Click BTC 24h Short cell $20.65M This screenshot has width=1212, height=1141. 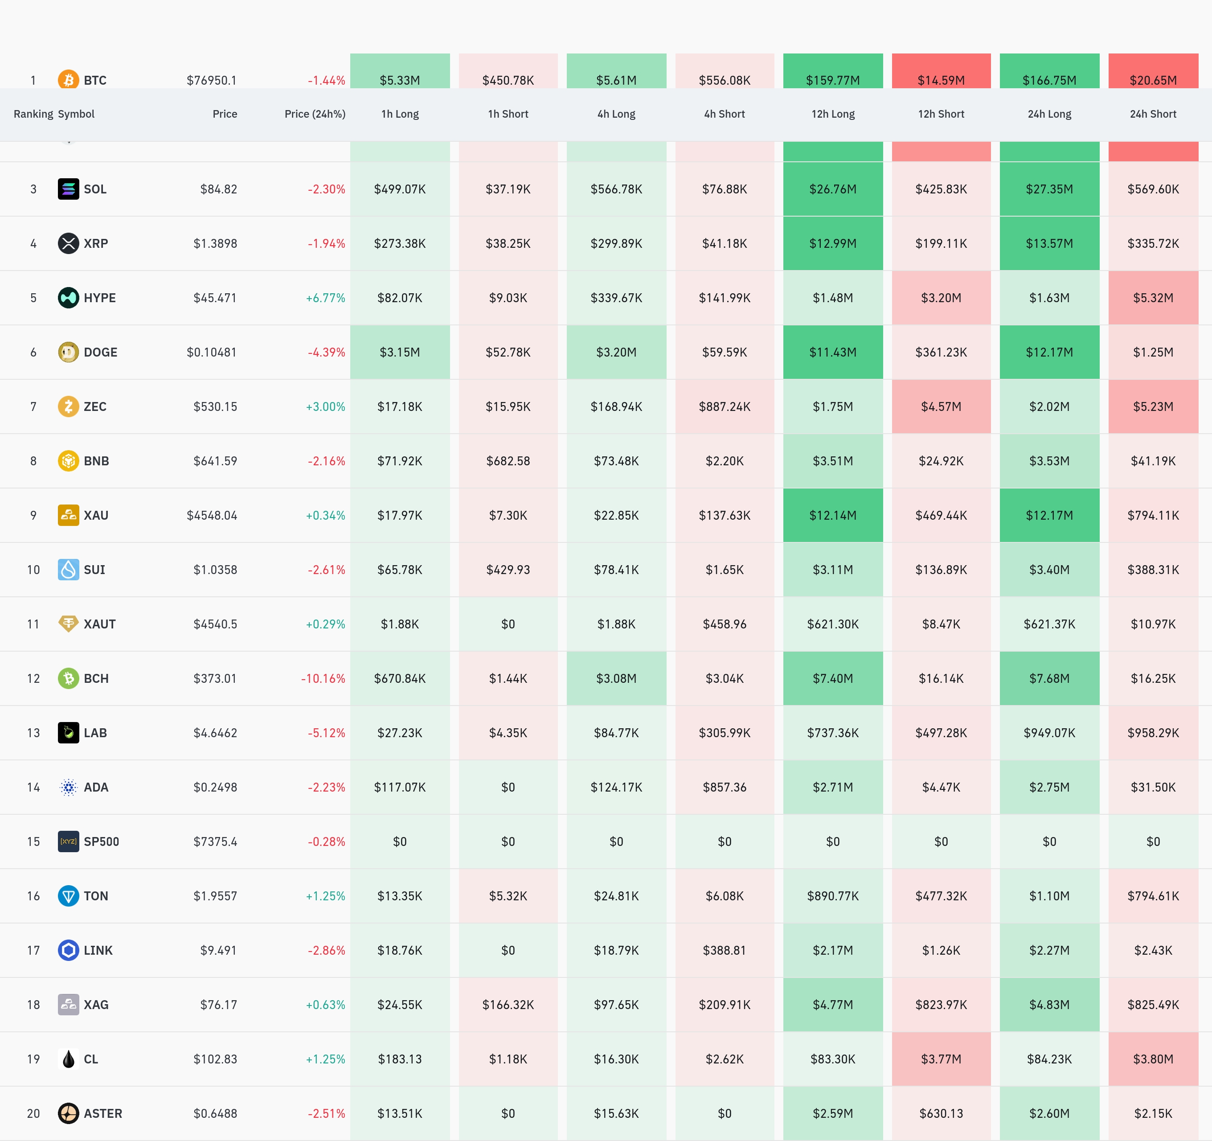coord(1154,71)
